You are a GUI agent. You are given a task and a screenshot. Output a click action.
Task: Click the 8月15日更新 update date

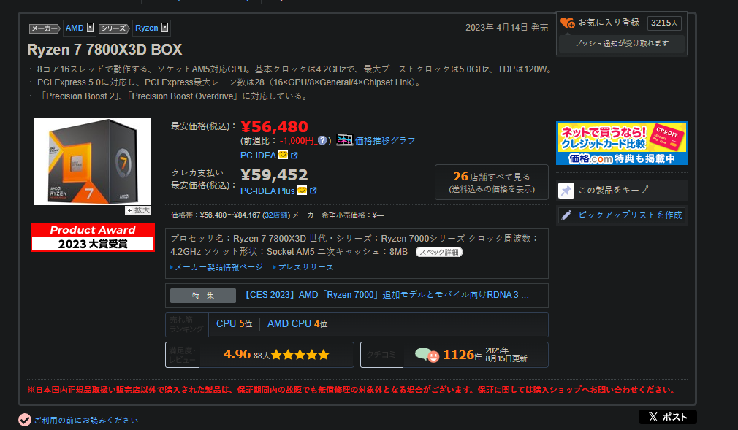tap(506, 358)
